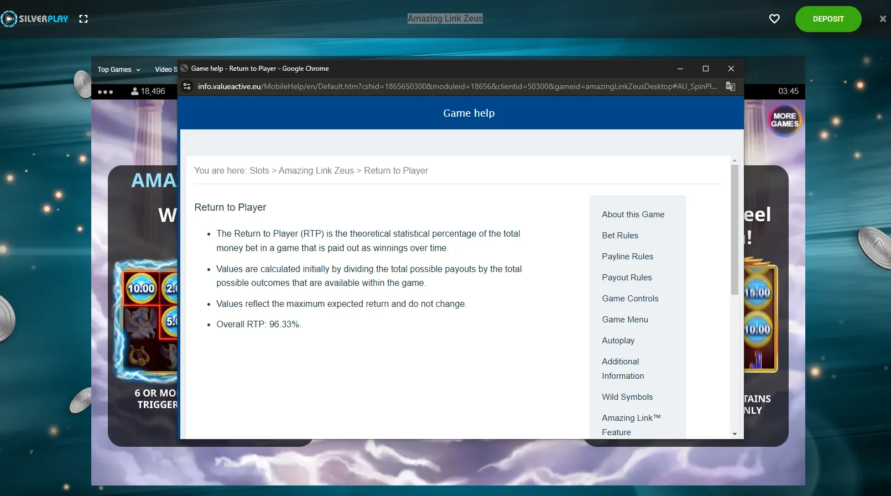Open Payout Rules help section

[627, 278]
